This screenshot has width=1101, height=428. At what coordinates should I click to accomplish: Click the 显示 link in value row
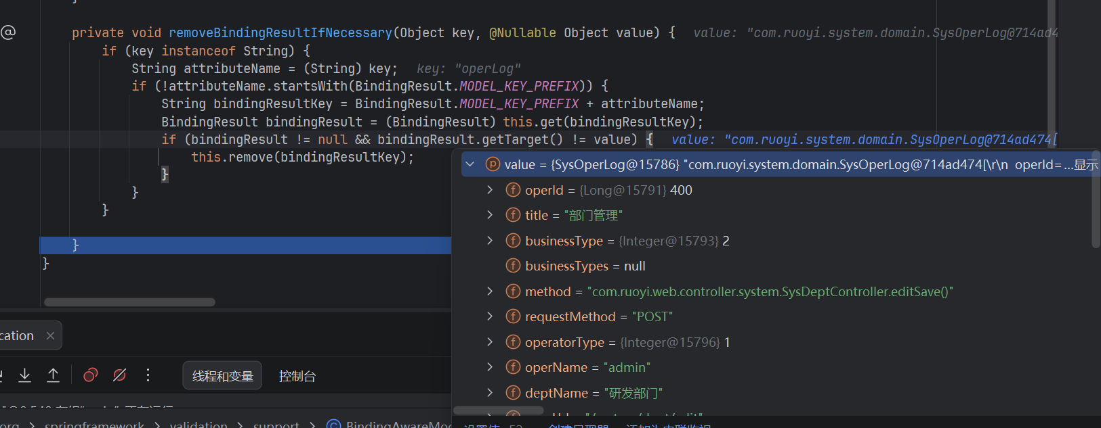click(1085, 164)
